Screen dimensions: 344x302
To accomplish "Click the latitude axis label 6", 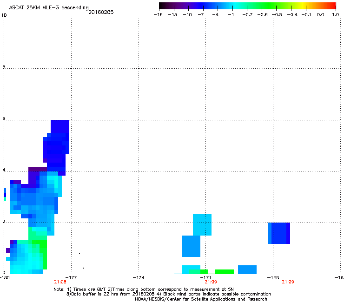I will (x=4, y=118).
